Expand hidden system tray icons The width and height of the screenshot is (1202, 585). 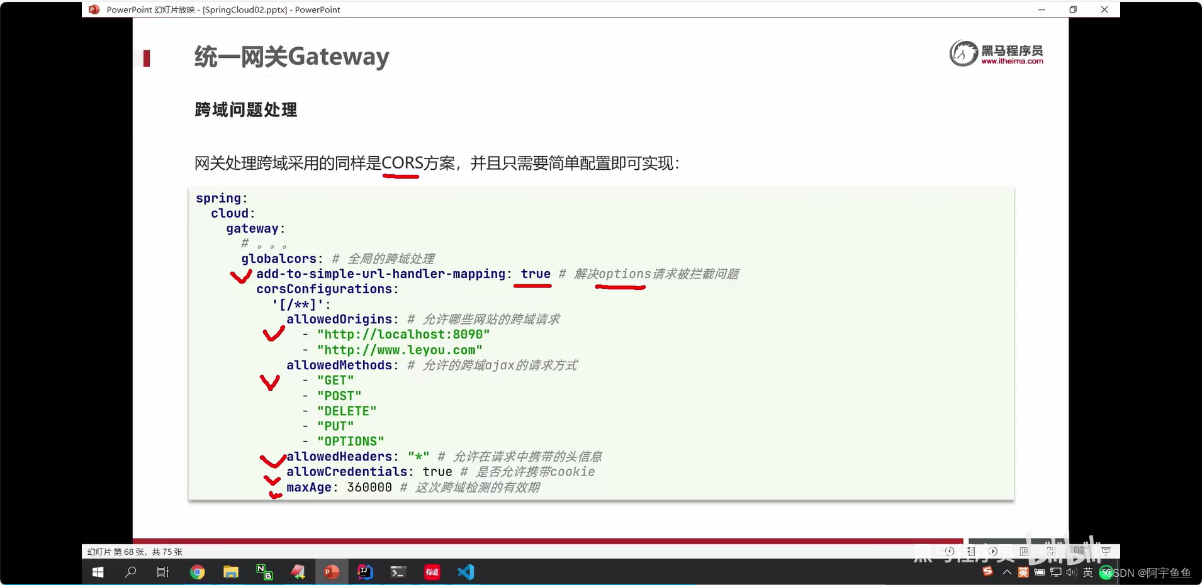(x=1007, y=572)
